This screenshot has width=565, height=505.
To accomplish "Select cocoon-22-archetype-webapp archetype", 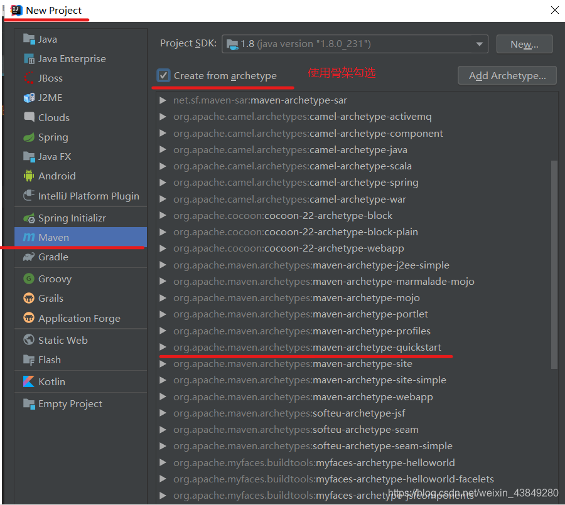I will [x=289, y=248].
